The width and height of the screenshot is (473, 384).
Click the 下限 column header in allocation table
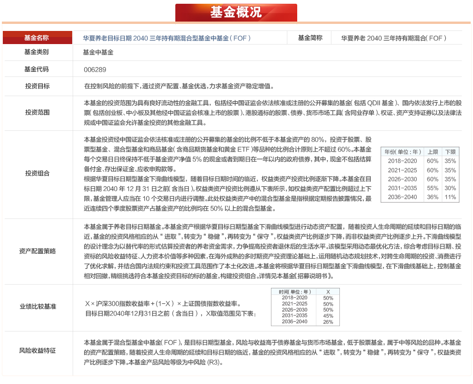pos(450,152)
